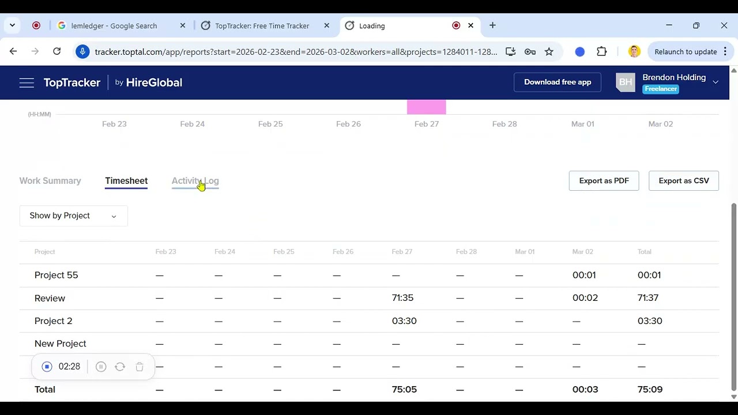
Task: Click the 00:03 Mar 02 total
Action: pyautogui.click(x=585, y=390)
